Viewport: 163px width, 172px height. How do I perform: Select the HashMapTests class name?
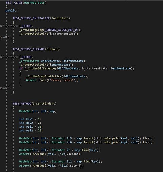pyautogui.click(x=35, y=3)
